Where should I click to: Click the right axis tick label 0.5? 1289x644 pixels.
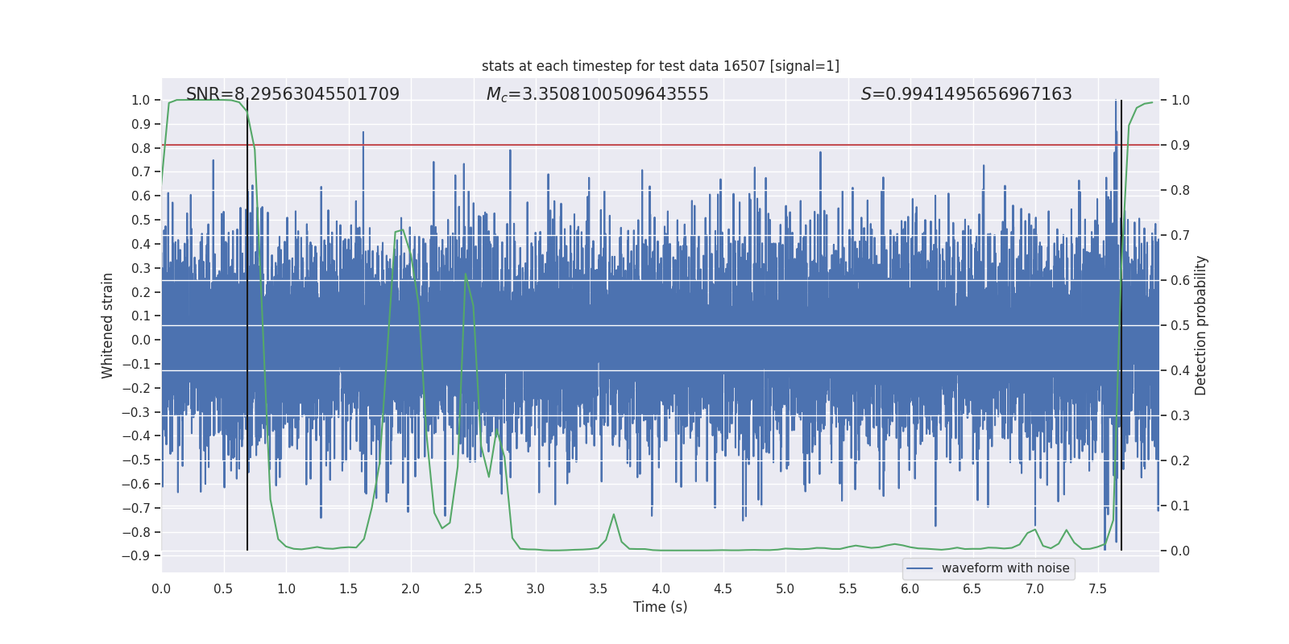(1180, 326)
